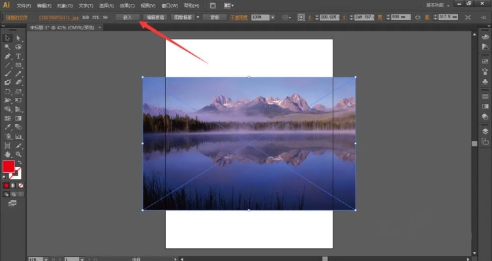
Task: Set paint mode to Gradient
Action: (x=13, y=186)
